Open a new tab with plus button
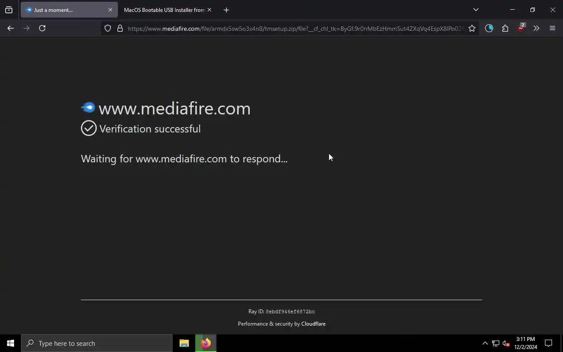 [226, 10]
